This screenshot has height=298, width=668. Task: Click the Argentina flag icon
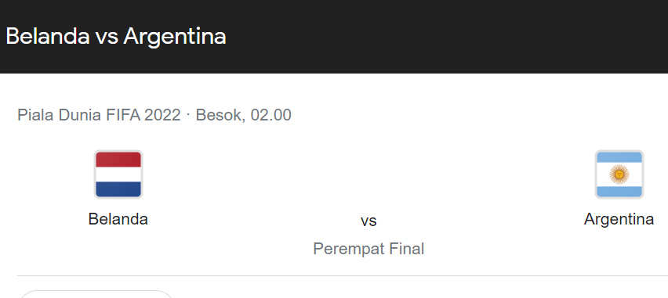pyautogui.click(x=619, y=174)
